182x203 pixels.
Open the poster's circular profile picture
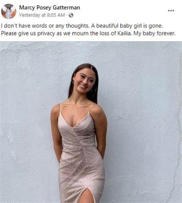pos(9,11)
